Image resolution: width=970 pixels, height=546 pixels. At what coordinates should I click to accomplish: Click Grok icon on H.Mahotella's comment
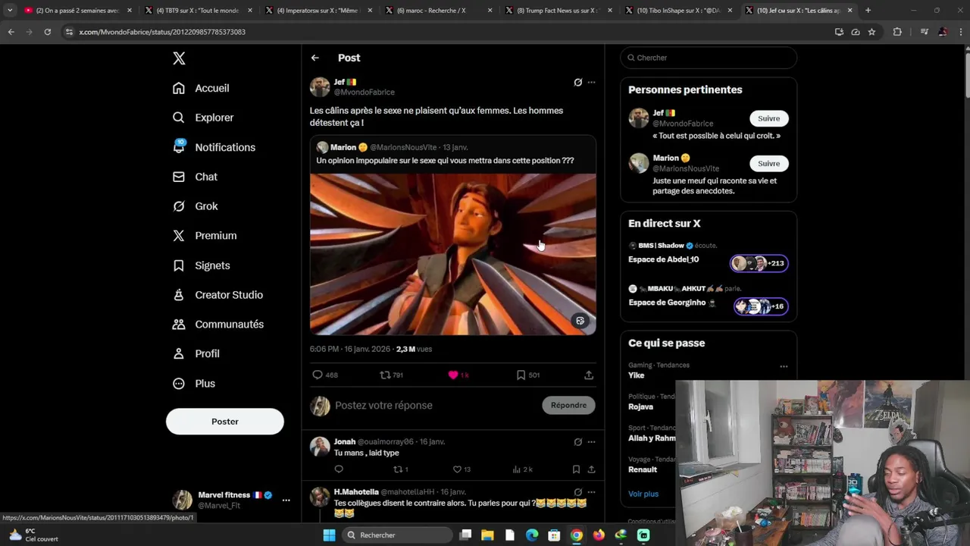tap(577, 492)
